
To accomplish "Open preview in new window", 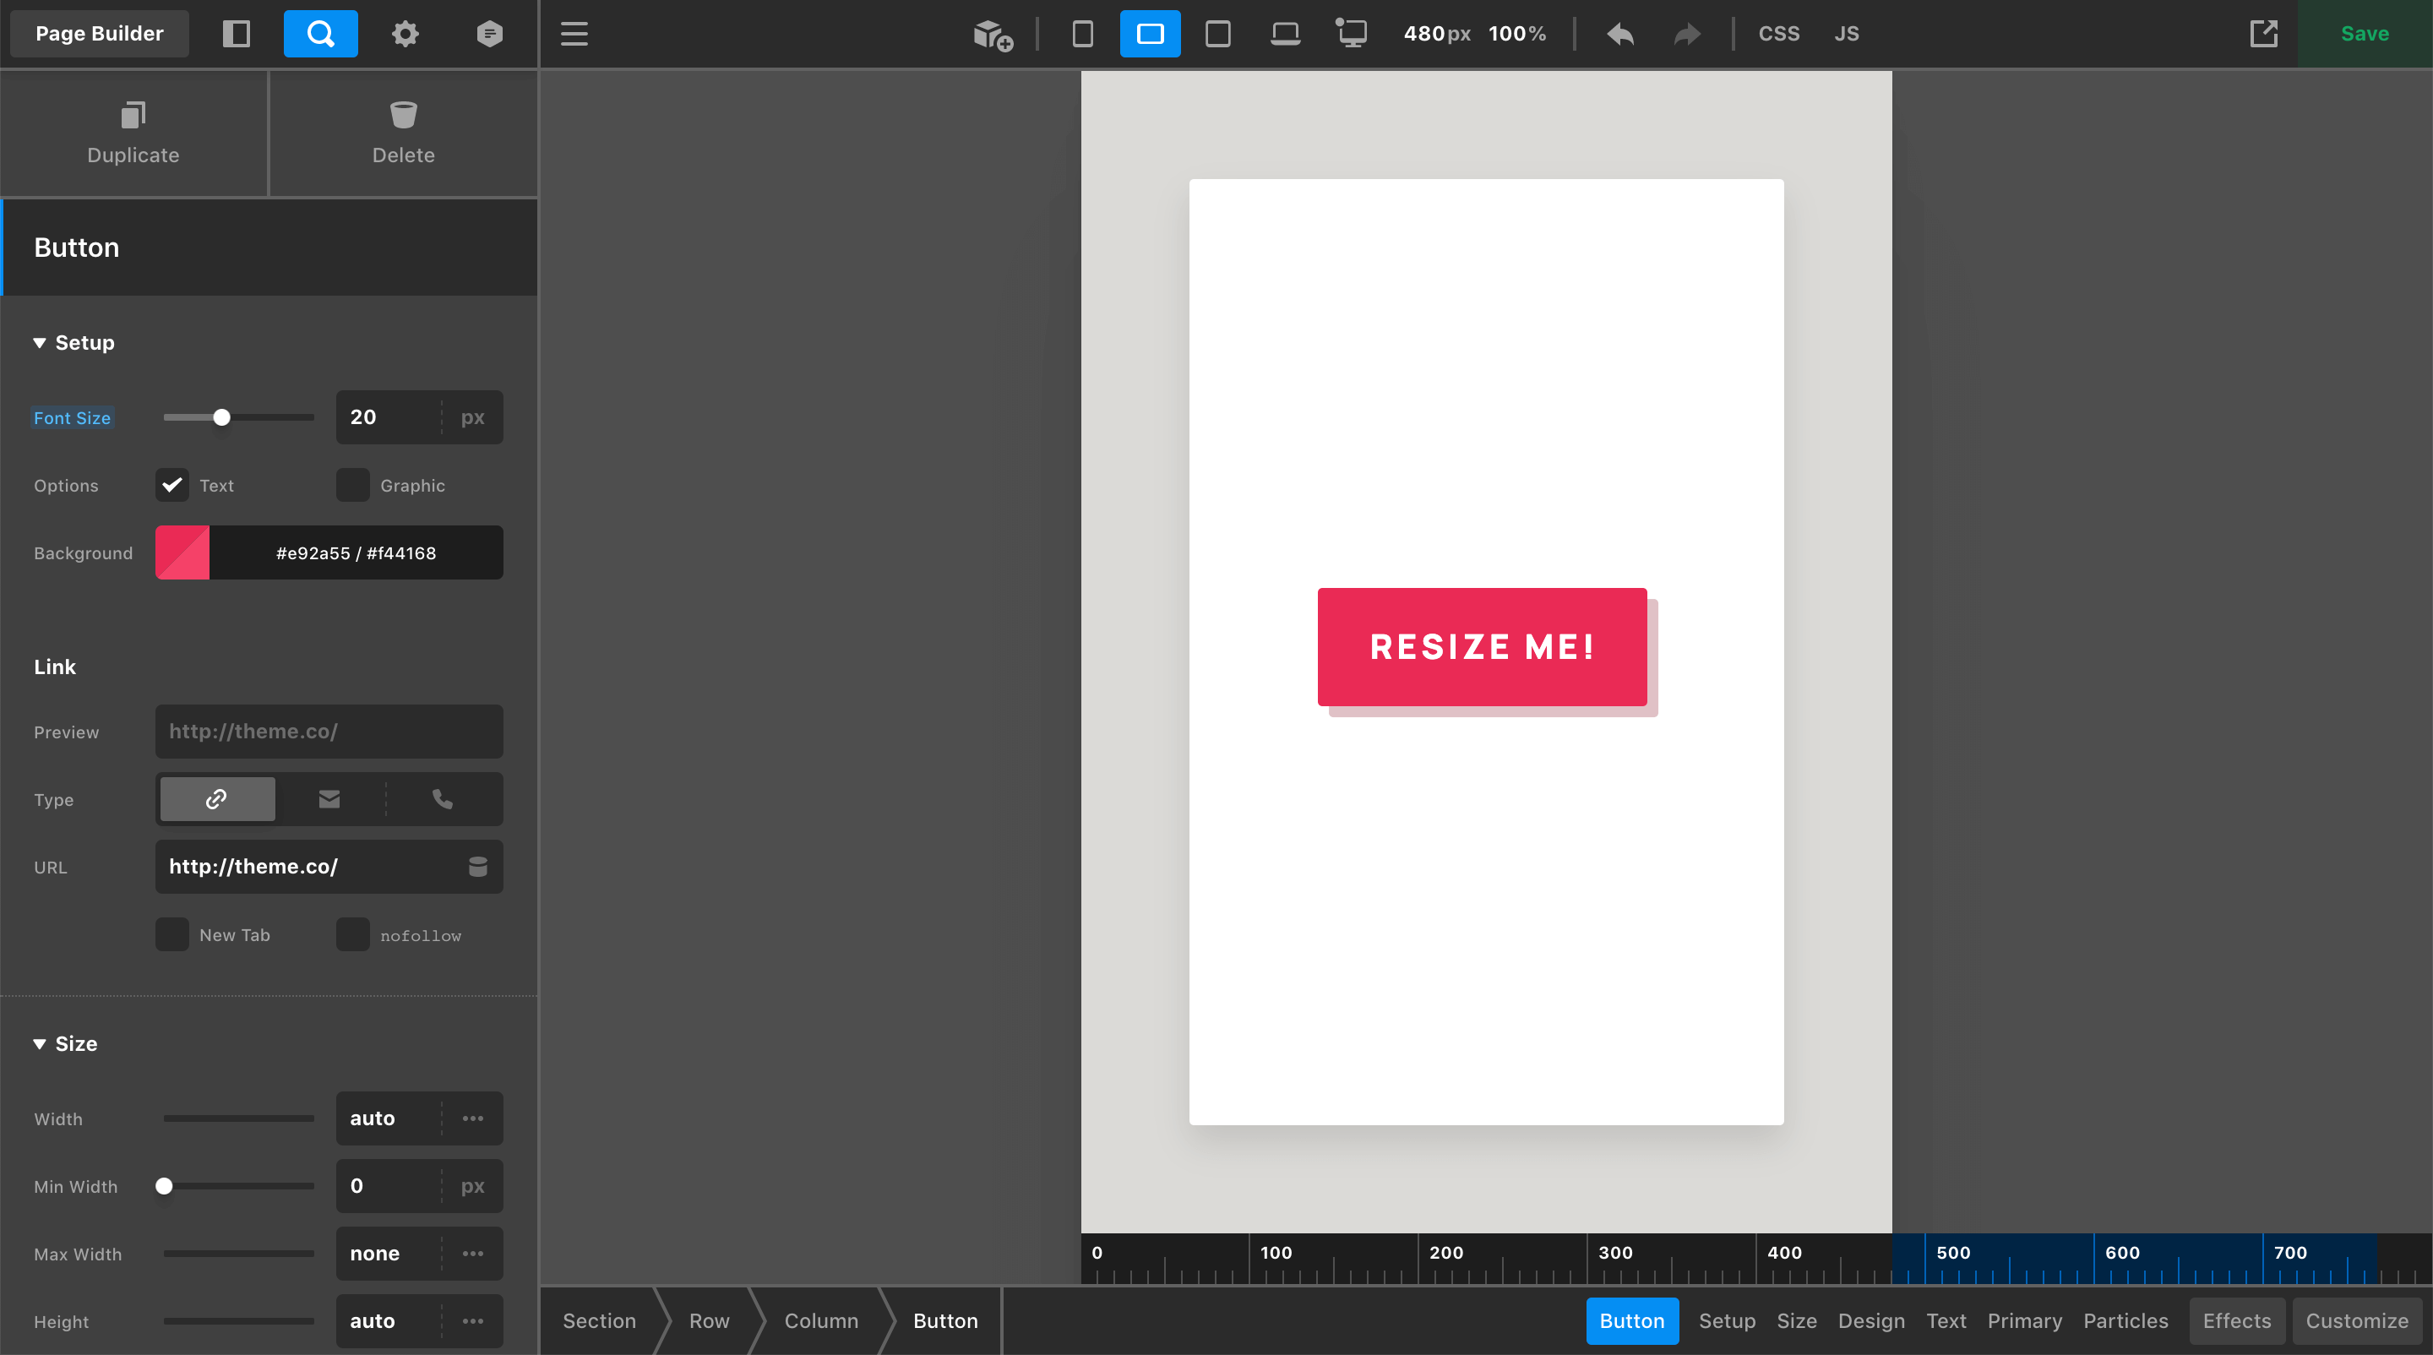I will [x=2265, y=33].
